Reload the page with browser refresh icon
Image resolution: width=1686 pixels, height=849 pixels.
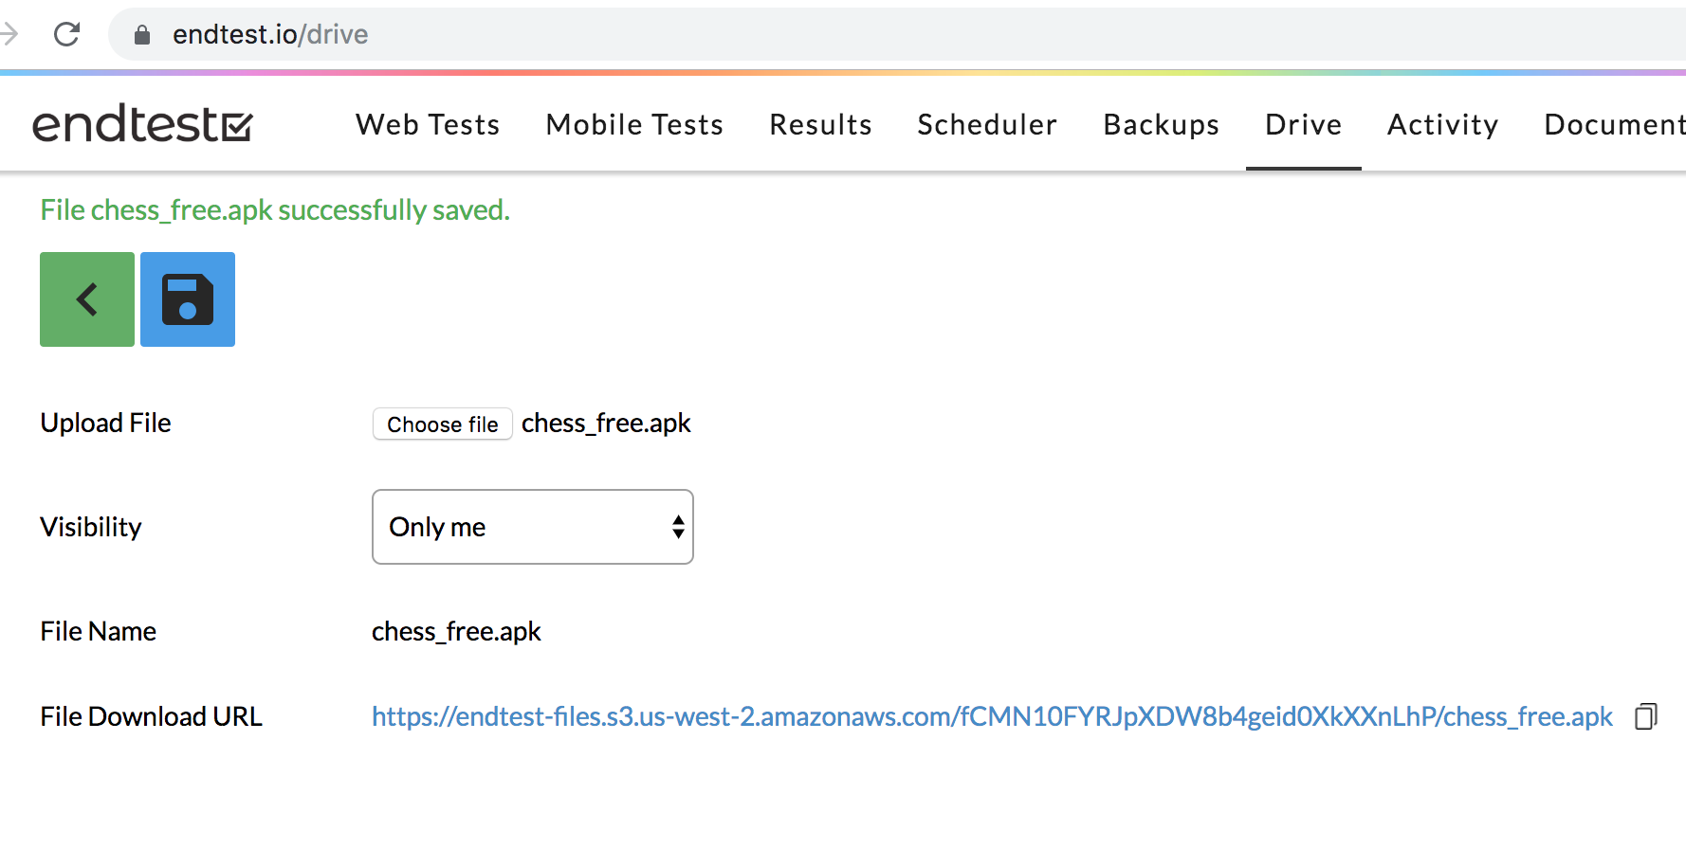(66, 35)
